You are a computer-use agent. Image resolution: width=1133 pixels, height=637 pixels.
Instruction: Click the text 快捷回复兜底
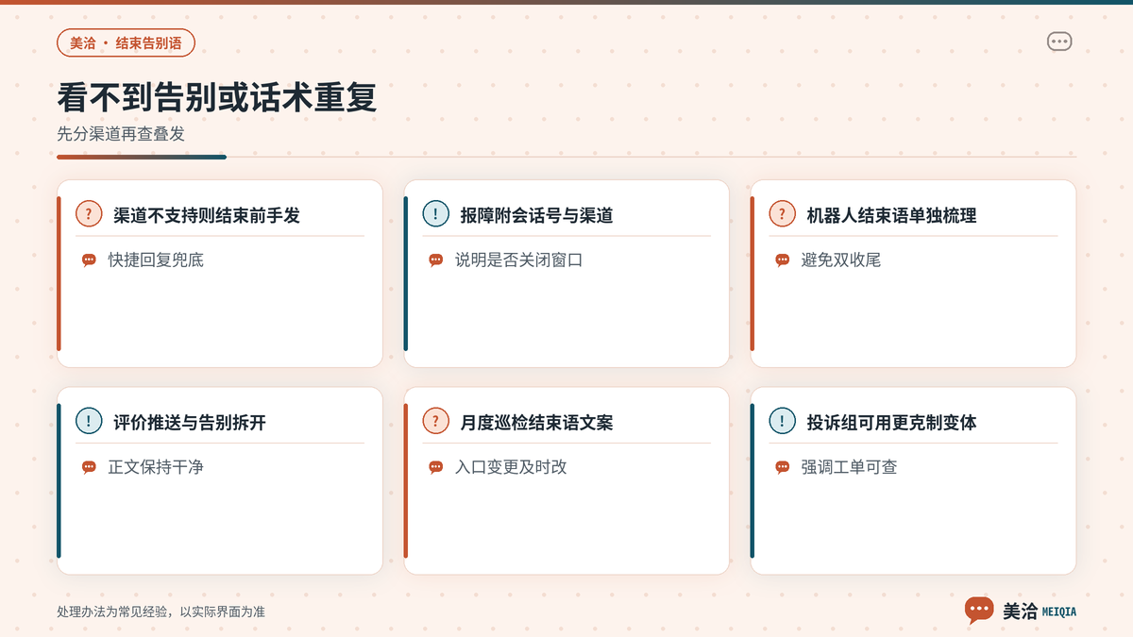(x=156, y=260)
